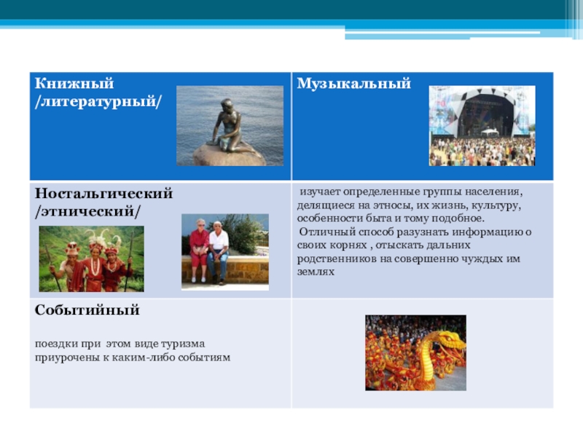
Task: Click the heading "Музыкальный"
Action: pyautogui.click(x=353, y=84)
